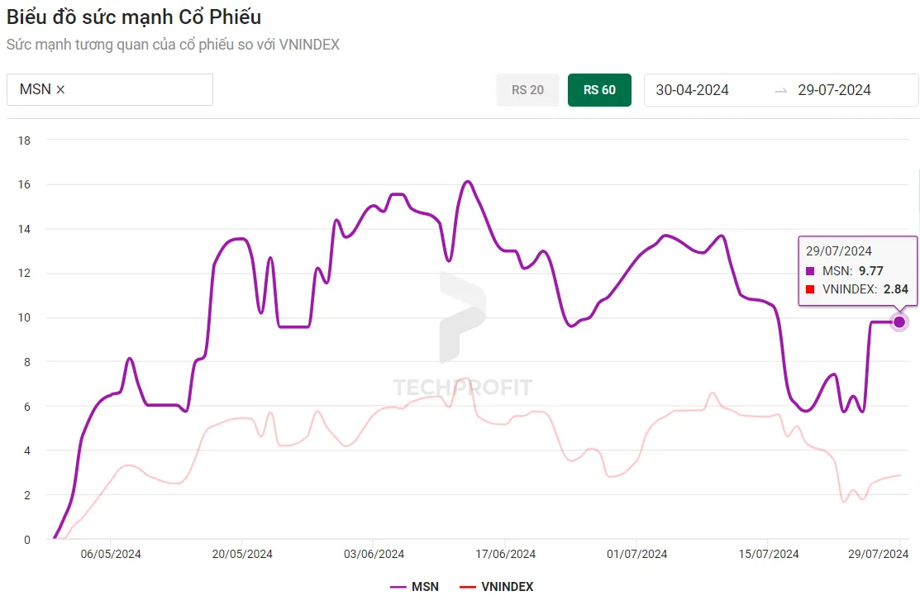This screenshot has width=920, height=596.
Task: Hide the VNINDEX series via legend label
Action: (507, 587)
